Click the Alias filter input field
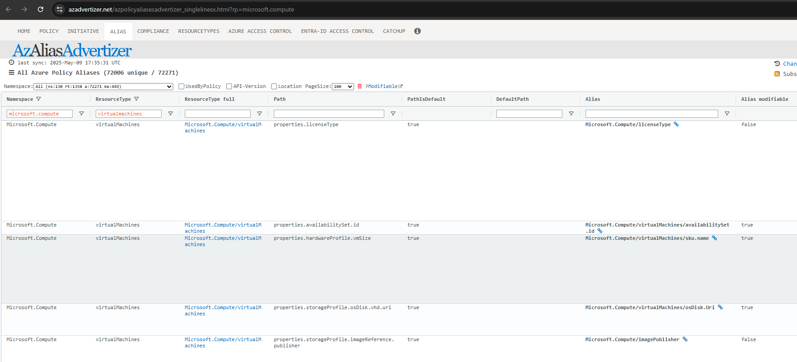This screenshot has height=362, width=797. coord(652,114)
